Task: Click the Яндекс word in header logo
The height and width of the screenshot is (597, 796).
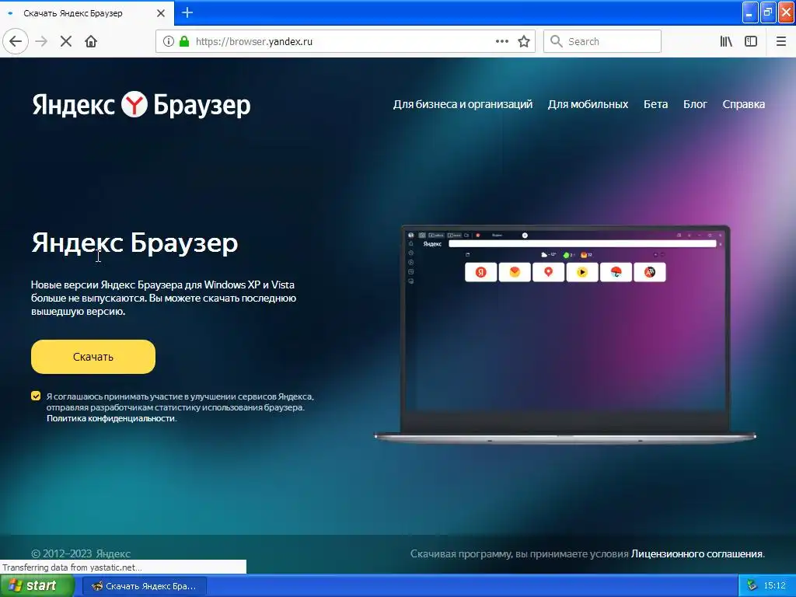Action: pyautogui.click(x=74, y=105)
